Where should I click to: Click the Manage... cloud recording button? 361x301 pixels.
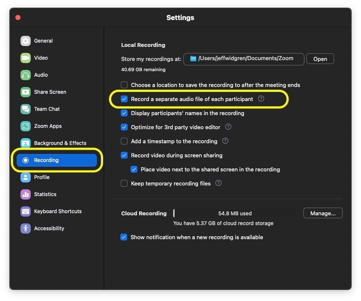click(x=323, y=213)
